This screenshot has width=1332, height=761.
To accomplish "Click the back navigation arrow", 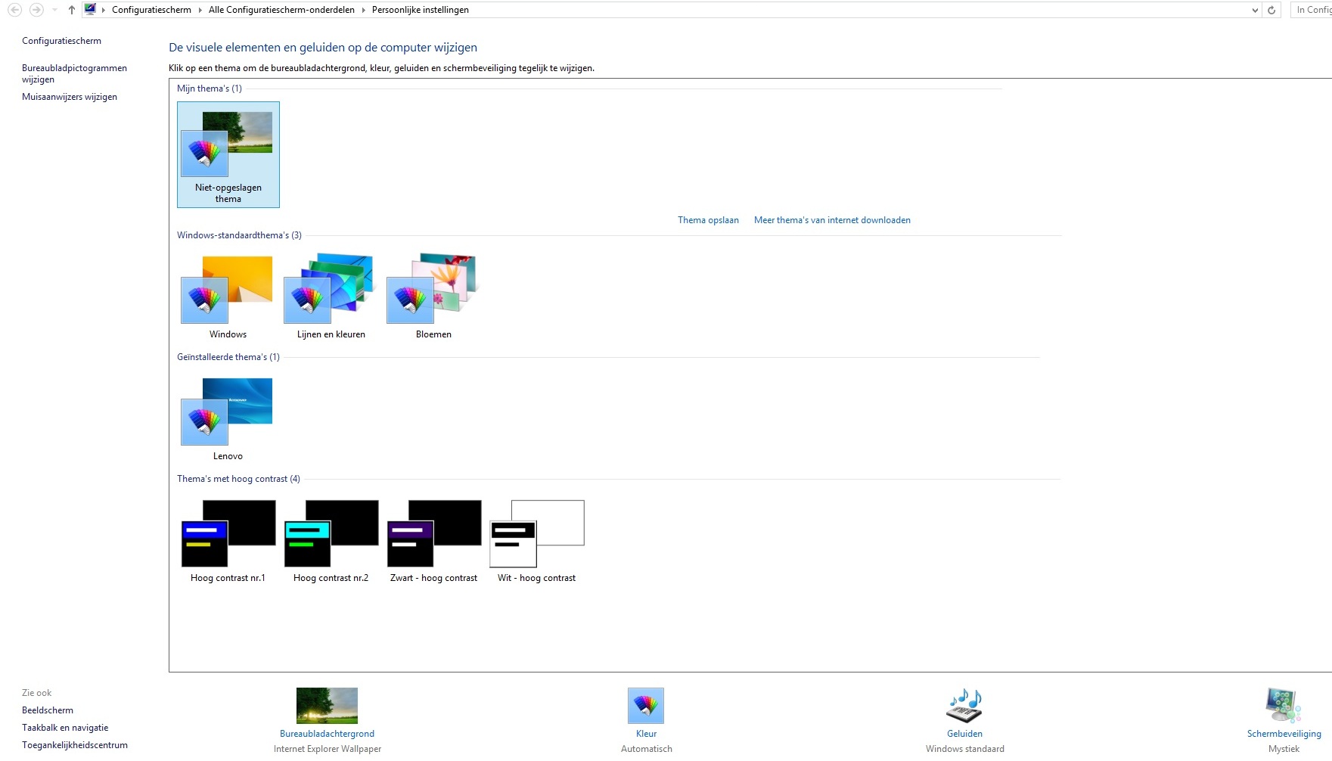I will click(x=14, y=10).
